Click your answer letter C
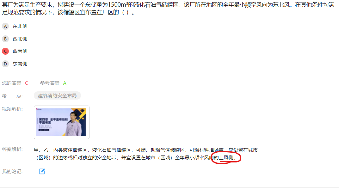 [26, 83]
